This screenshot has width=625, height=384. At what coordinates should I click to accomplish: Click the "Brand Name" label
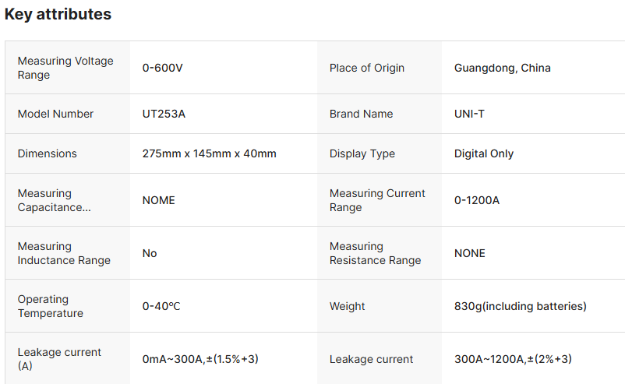coord(361,114)
